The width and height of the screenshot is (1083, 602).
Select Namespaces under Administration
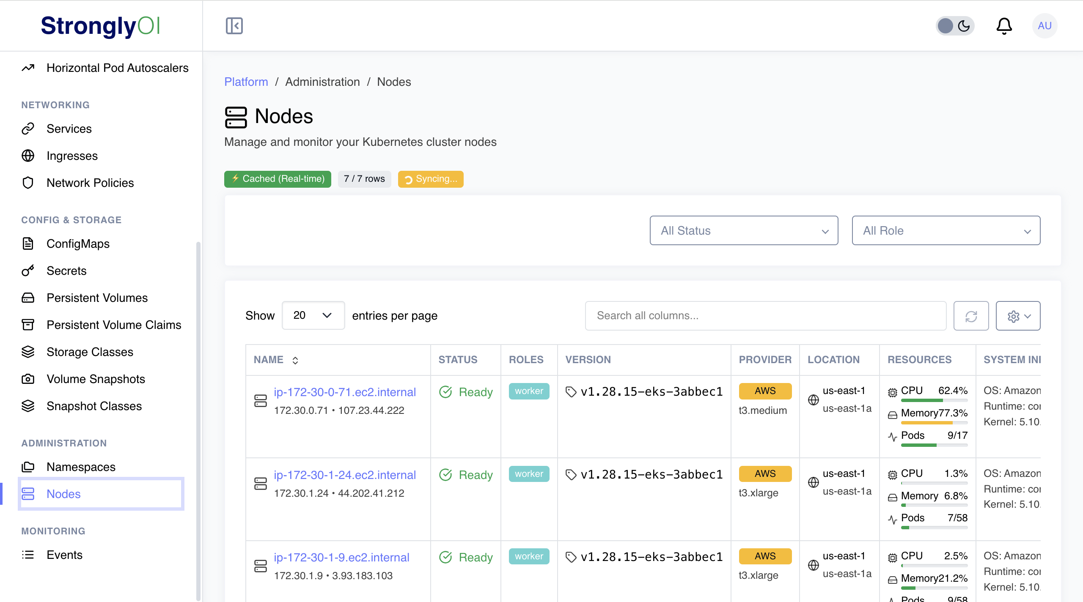tap(80, 467)
